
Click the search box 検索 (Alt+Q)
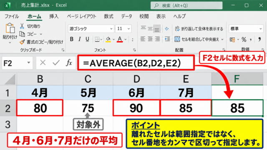186,5
